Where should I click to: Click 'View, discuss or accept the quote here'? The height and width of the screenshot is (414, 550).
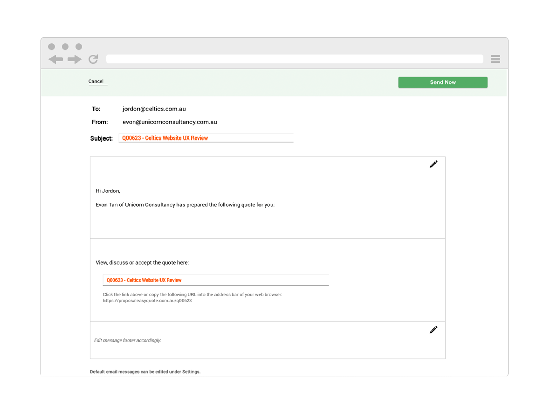[142, 262]
